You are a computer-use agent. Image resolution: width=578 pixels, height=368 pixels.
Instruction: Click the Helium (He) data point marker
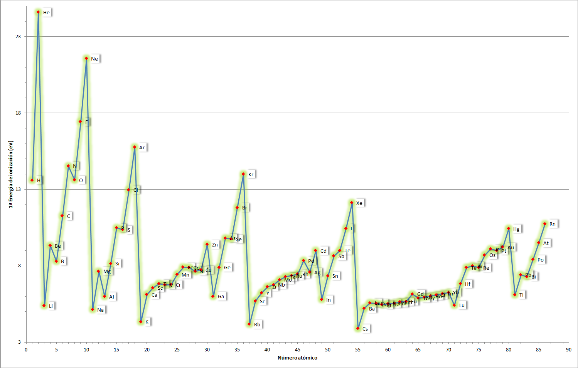[x=38, y=12]
